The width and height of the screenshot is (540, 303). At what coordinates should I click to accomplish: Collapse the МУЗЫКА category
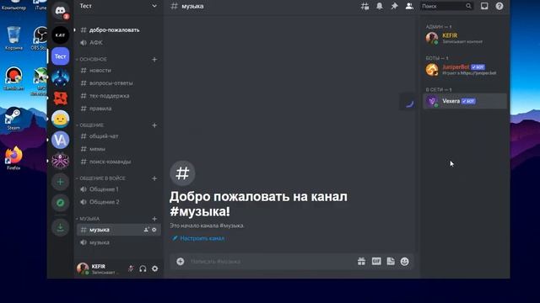tap(88, 219)
